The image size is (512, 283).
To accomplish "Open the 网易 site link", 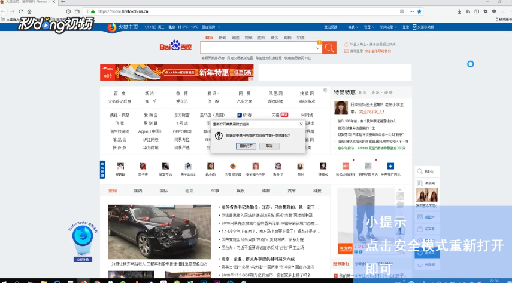I will click(x=244, y=93).
